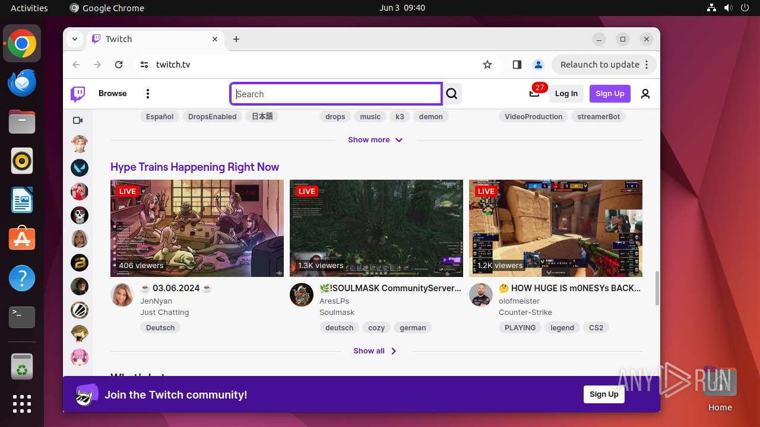Click the Log In button
The image size is (760, 427).
[566, 94]
